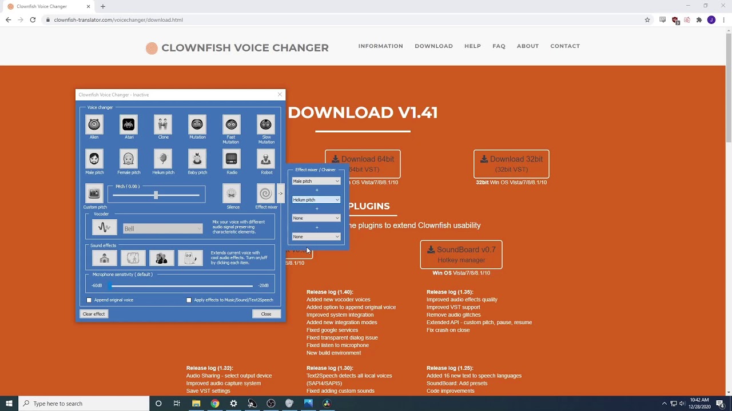Close the Clownfish dialog with X
732x411 pixels.
coord(280,95)
